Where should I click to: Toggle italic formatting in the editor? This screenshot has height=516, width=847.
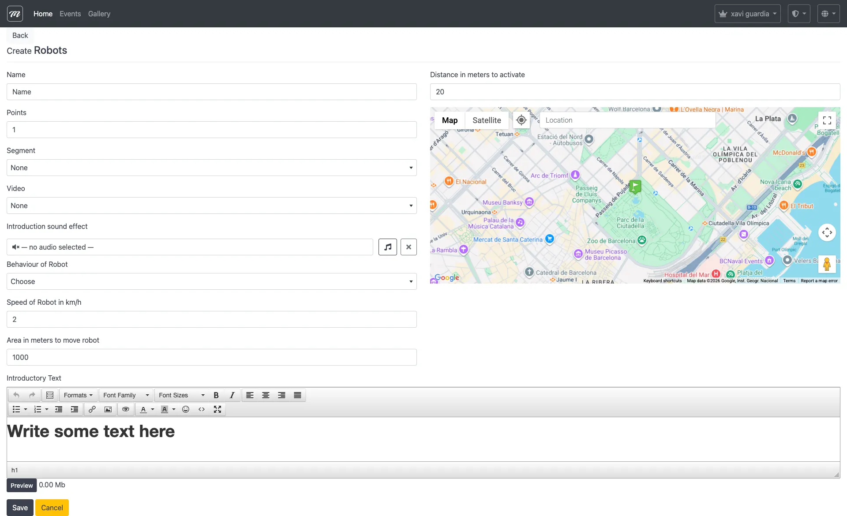232,395
